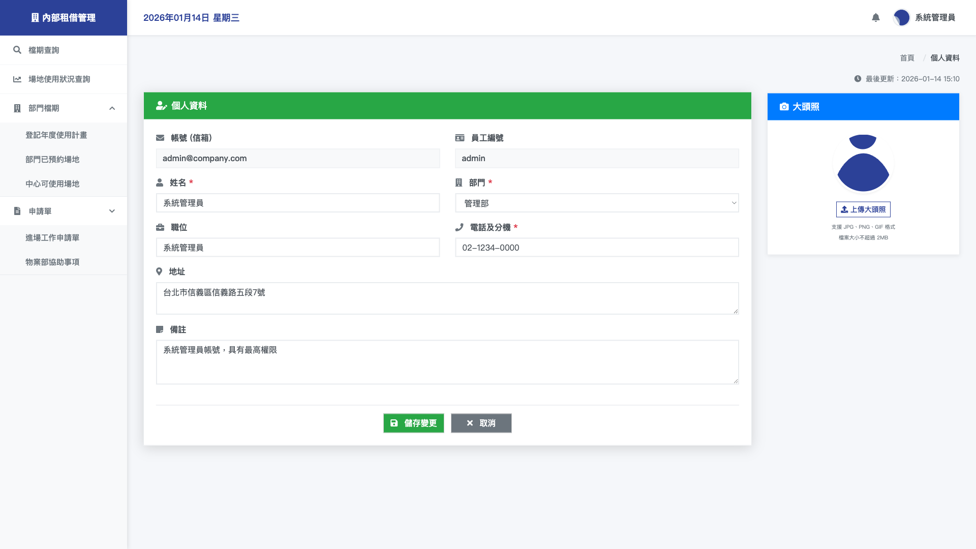Collapse the 部門檔期 menu chevron
The width and height of the screenshot is (976, 549).
pyautogui.click(x=112, y=108)
